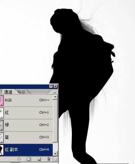Select the 红 副本 channel

[x=26, y=150]
